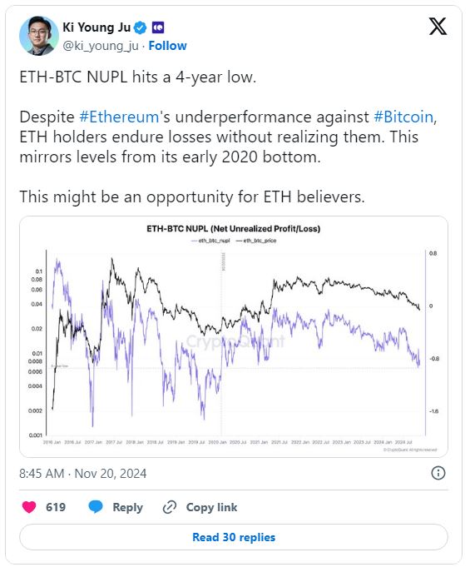Click the @ki_young_ju handle

(x=101, y=46)
